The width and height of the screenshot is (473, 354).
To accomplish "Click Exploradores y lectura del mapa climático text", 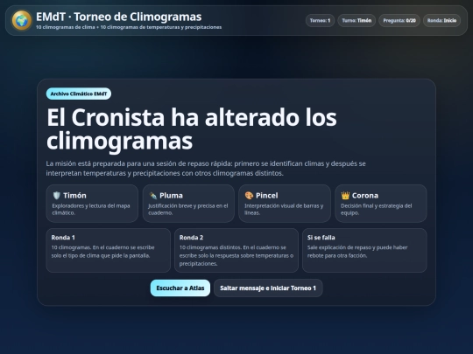I will point(91,209).
